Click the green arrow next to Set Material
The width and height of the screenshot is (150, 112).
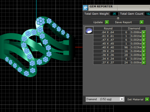pyautogui.click(x=147, y=99)
